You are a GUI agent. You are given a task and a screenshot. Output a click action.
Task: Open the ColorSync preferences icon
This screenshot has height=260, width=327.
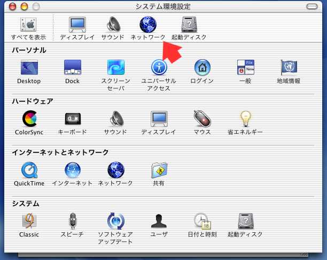pyautogui.click(x=29, y=119)
